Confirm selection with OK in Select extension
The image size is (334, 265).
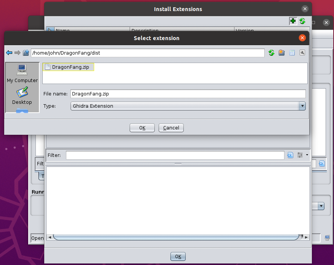pos(142,128)
